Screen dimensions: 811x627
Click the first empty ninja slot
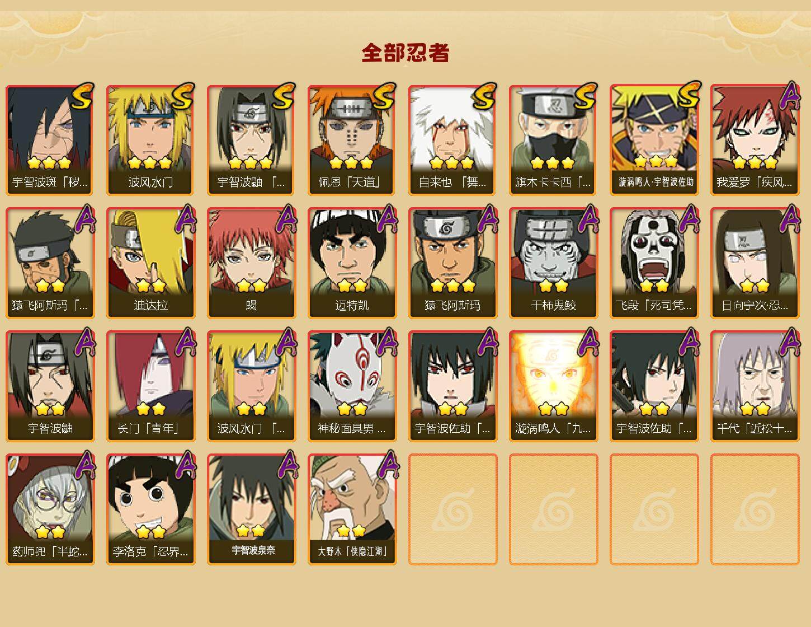pyautogui.click(x=452, y=509)
